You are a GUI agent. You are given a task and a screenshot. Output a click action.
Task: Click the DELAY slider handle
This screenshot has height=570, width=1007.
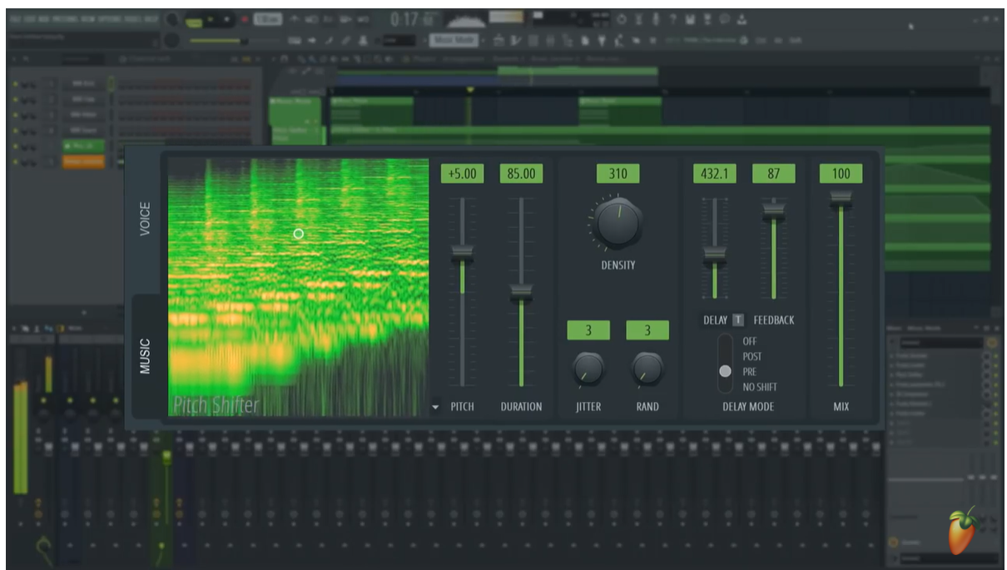(x=714, y=256)
